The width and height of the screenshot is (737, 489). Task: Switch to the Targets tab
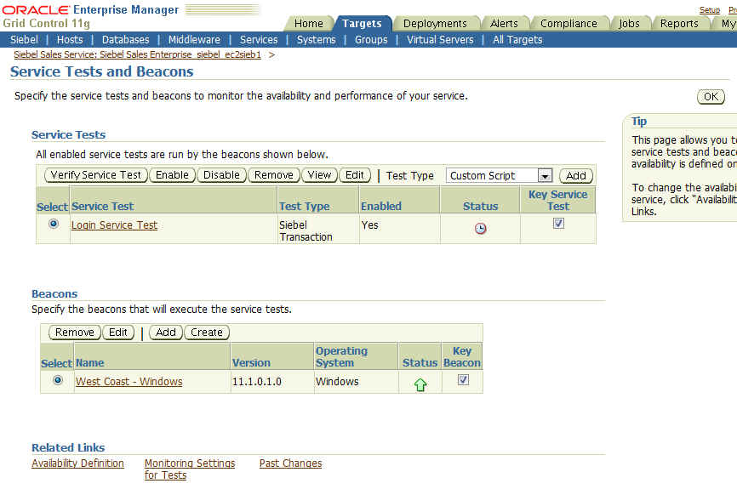[362, 24]
